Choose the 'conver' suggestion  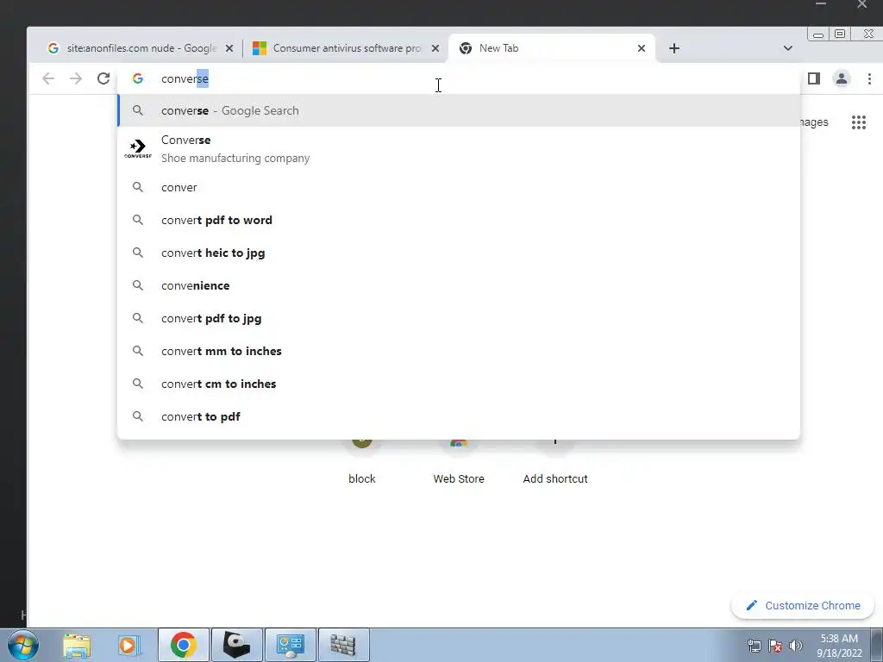click(459, 187)
